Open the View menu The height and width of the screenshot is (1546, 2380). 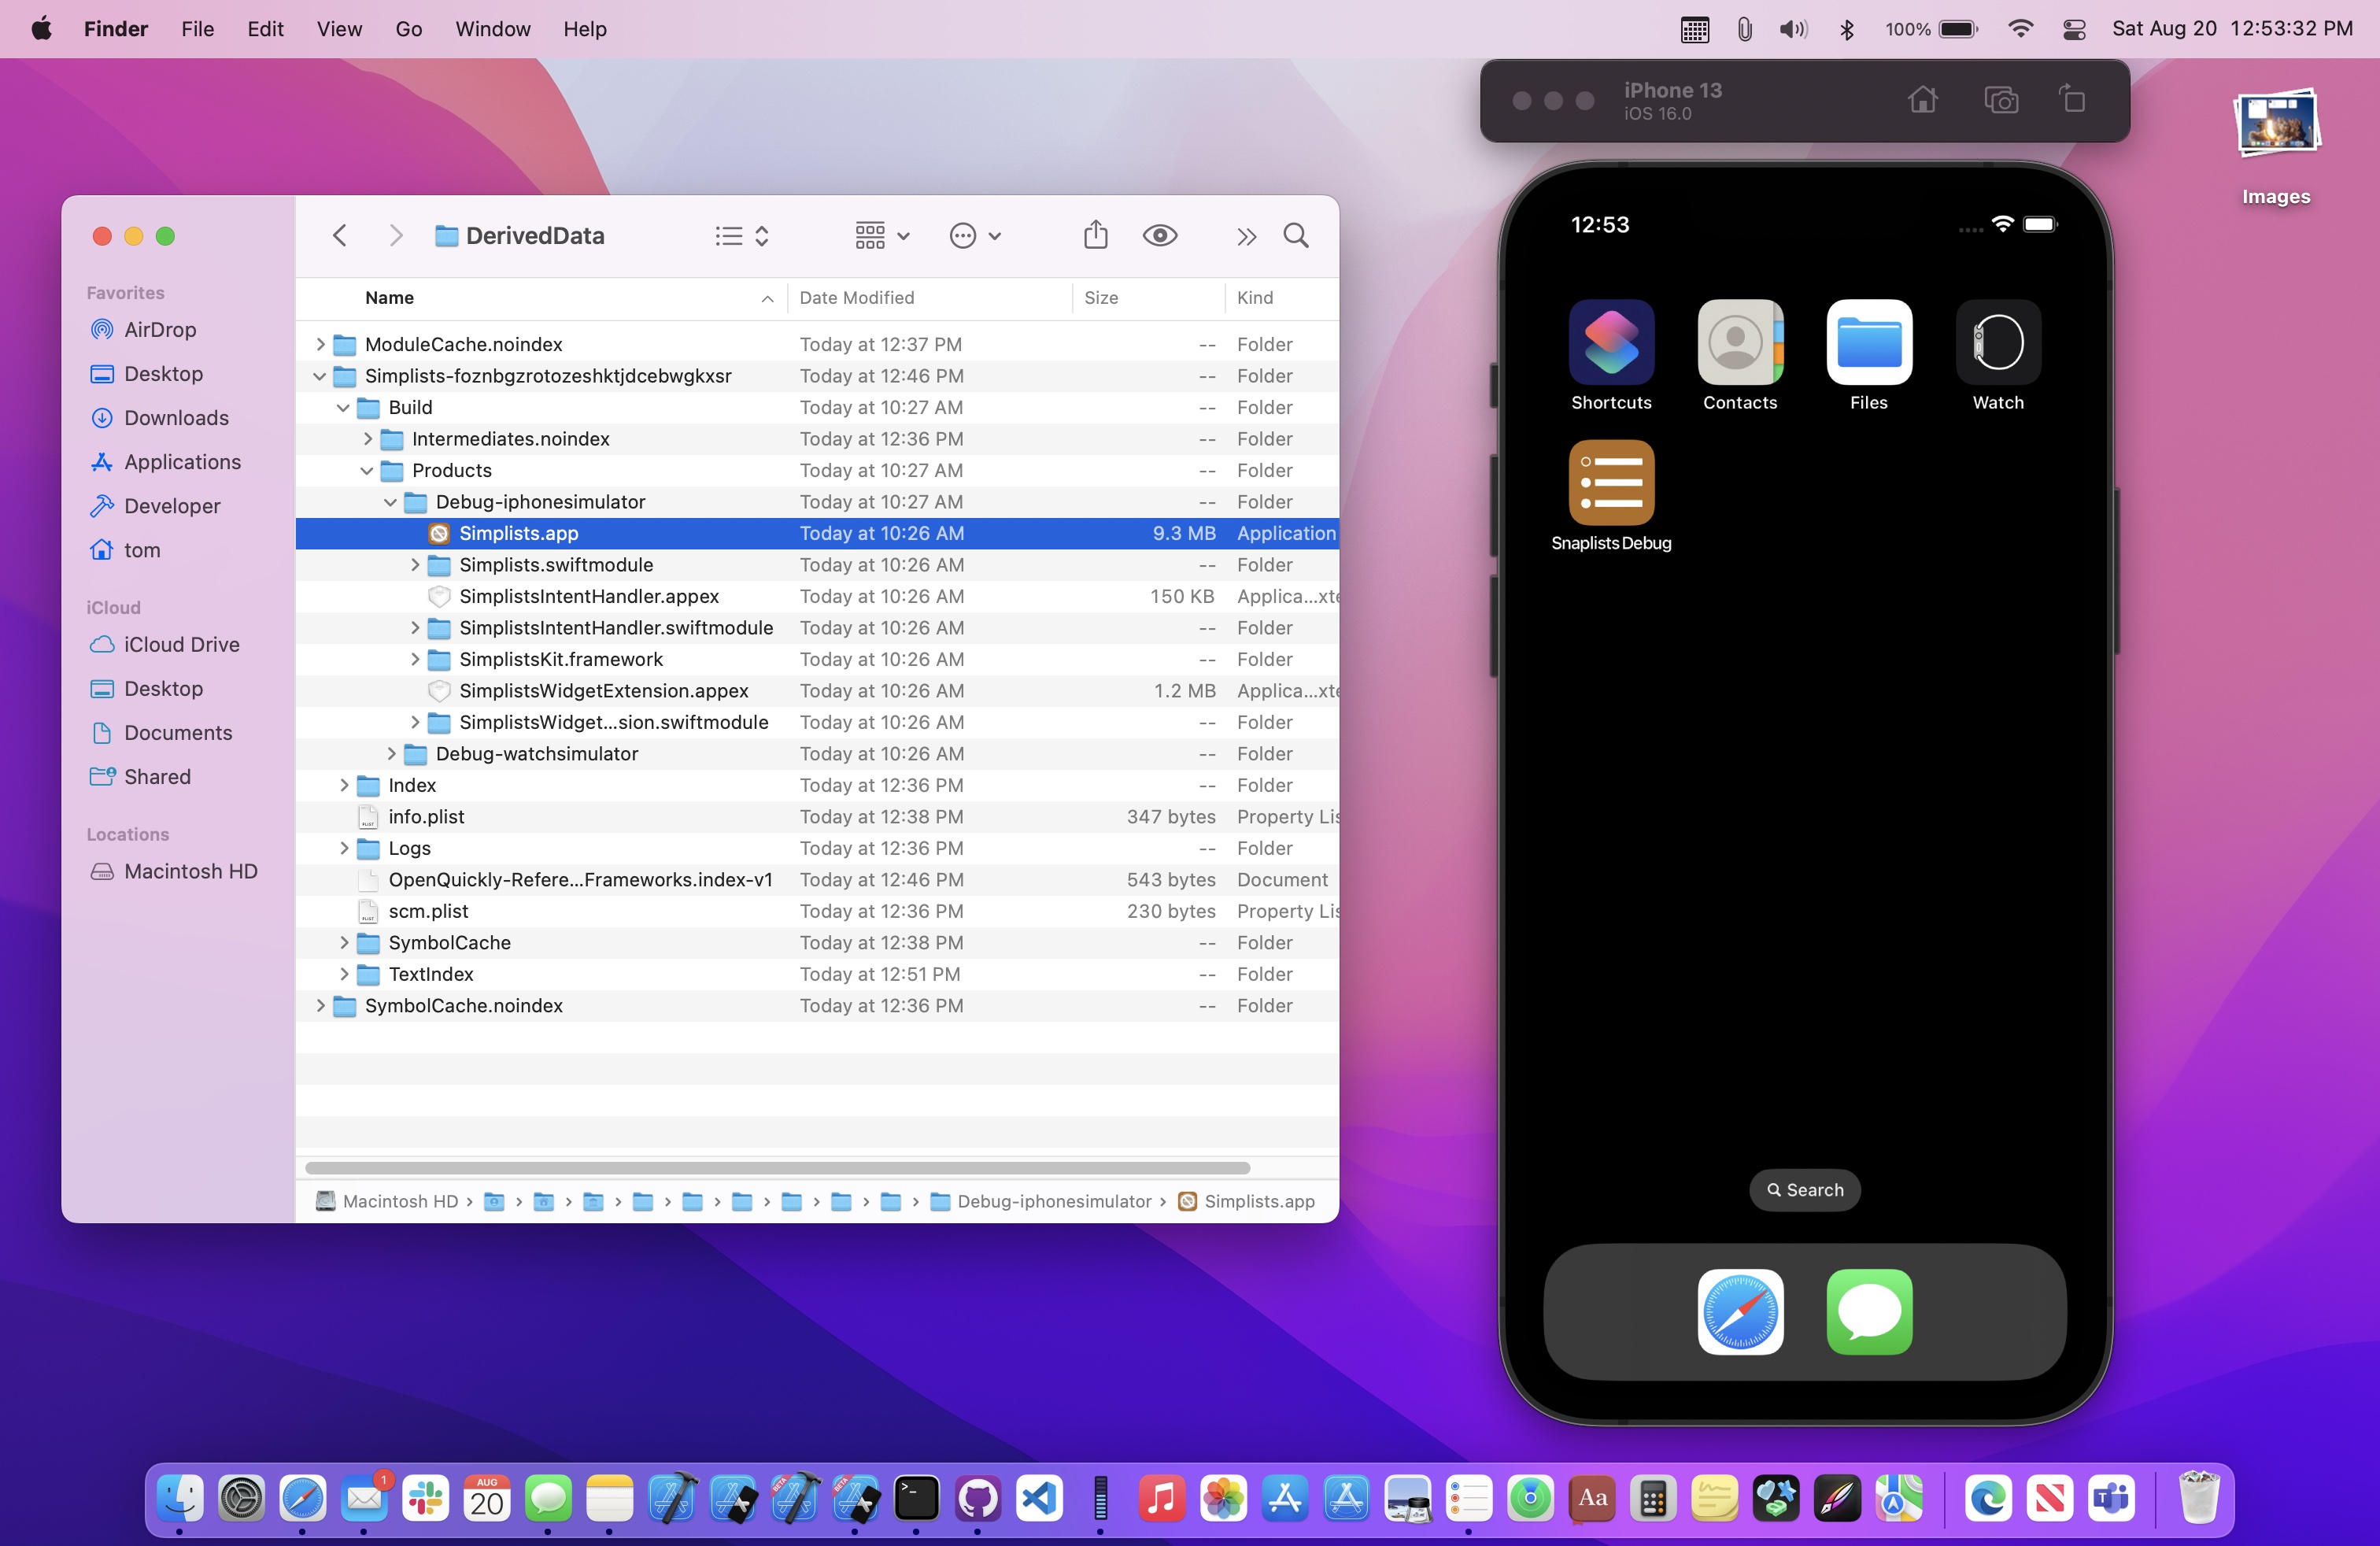point(339,29)
